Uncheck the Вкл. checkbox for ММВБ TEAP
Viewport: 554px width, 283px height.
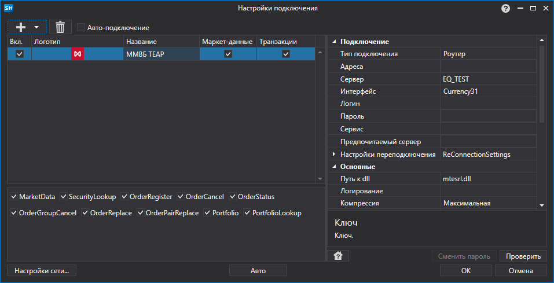click(20, 54)
